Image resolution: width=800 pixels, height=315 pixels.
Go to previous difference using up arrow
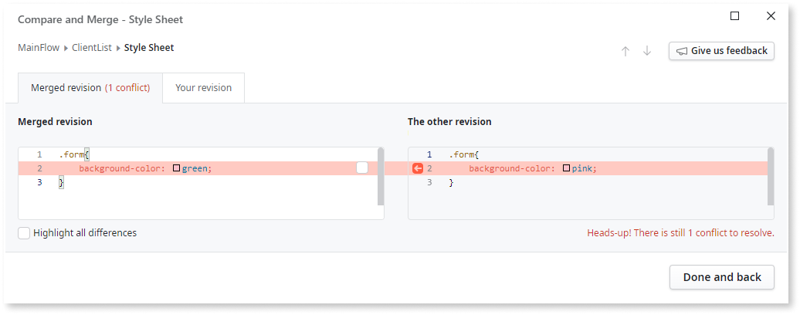[625, 51]
